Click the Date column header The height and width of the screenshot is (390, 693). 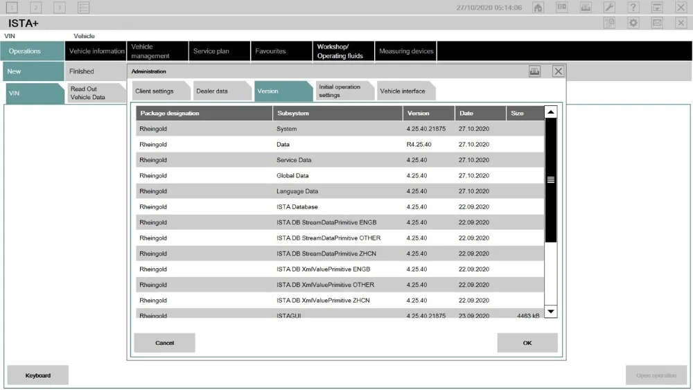pos(480,113)
